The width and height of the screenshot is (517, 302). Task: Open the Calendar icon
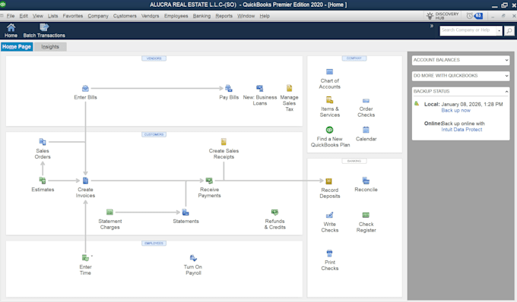click(x=366, y=130)
